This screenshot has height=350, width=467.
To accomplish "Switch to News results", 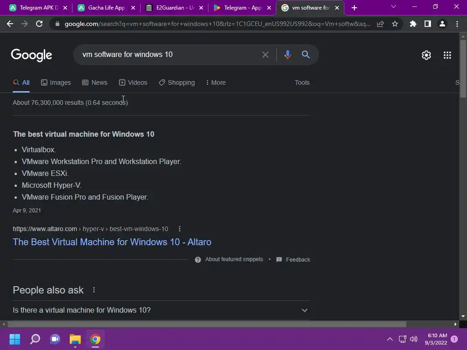I will point(95,83).
